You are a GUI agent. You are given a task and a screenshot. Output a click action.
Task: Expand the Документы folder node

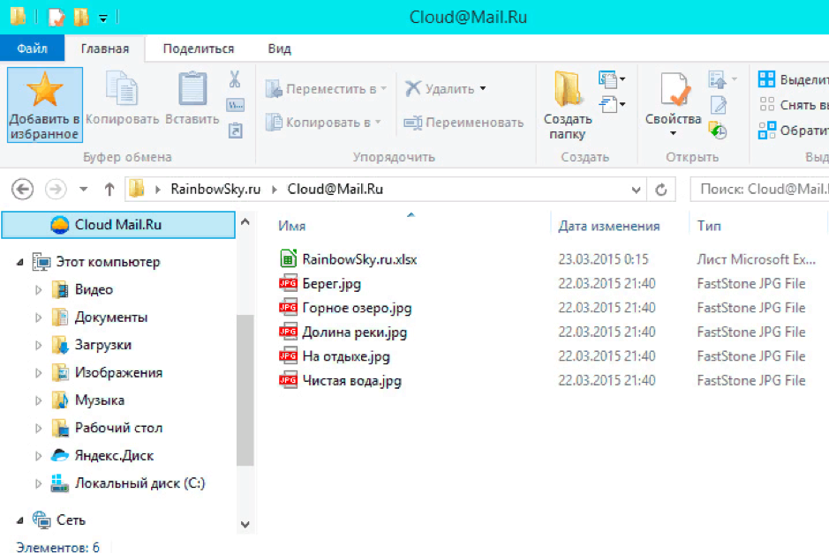point(38,318)
